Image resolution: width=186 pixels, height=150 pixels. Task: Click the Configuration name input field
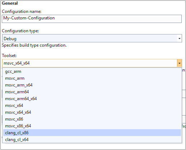(92, 19)
